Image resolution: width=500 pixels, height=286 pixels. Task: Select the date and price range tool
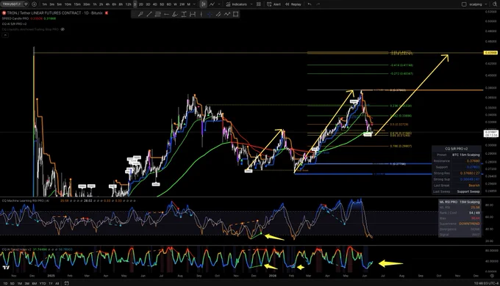[x=193, y=15]
